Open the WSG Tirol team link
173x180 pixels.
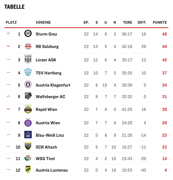(x=45, y=159)
